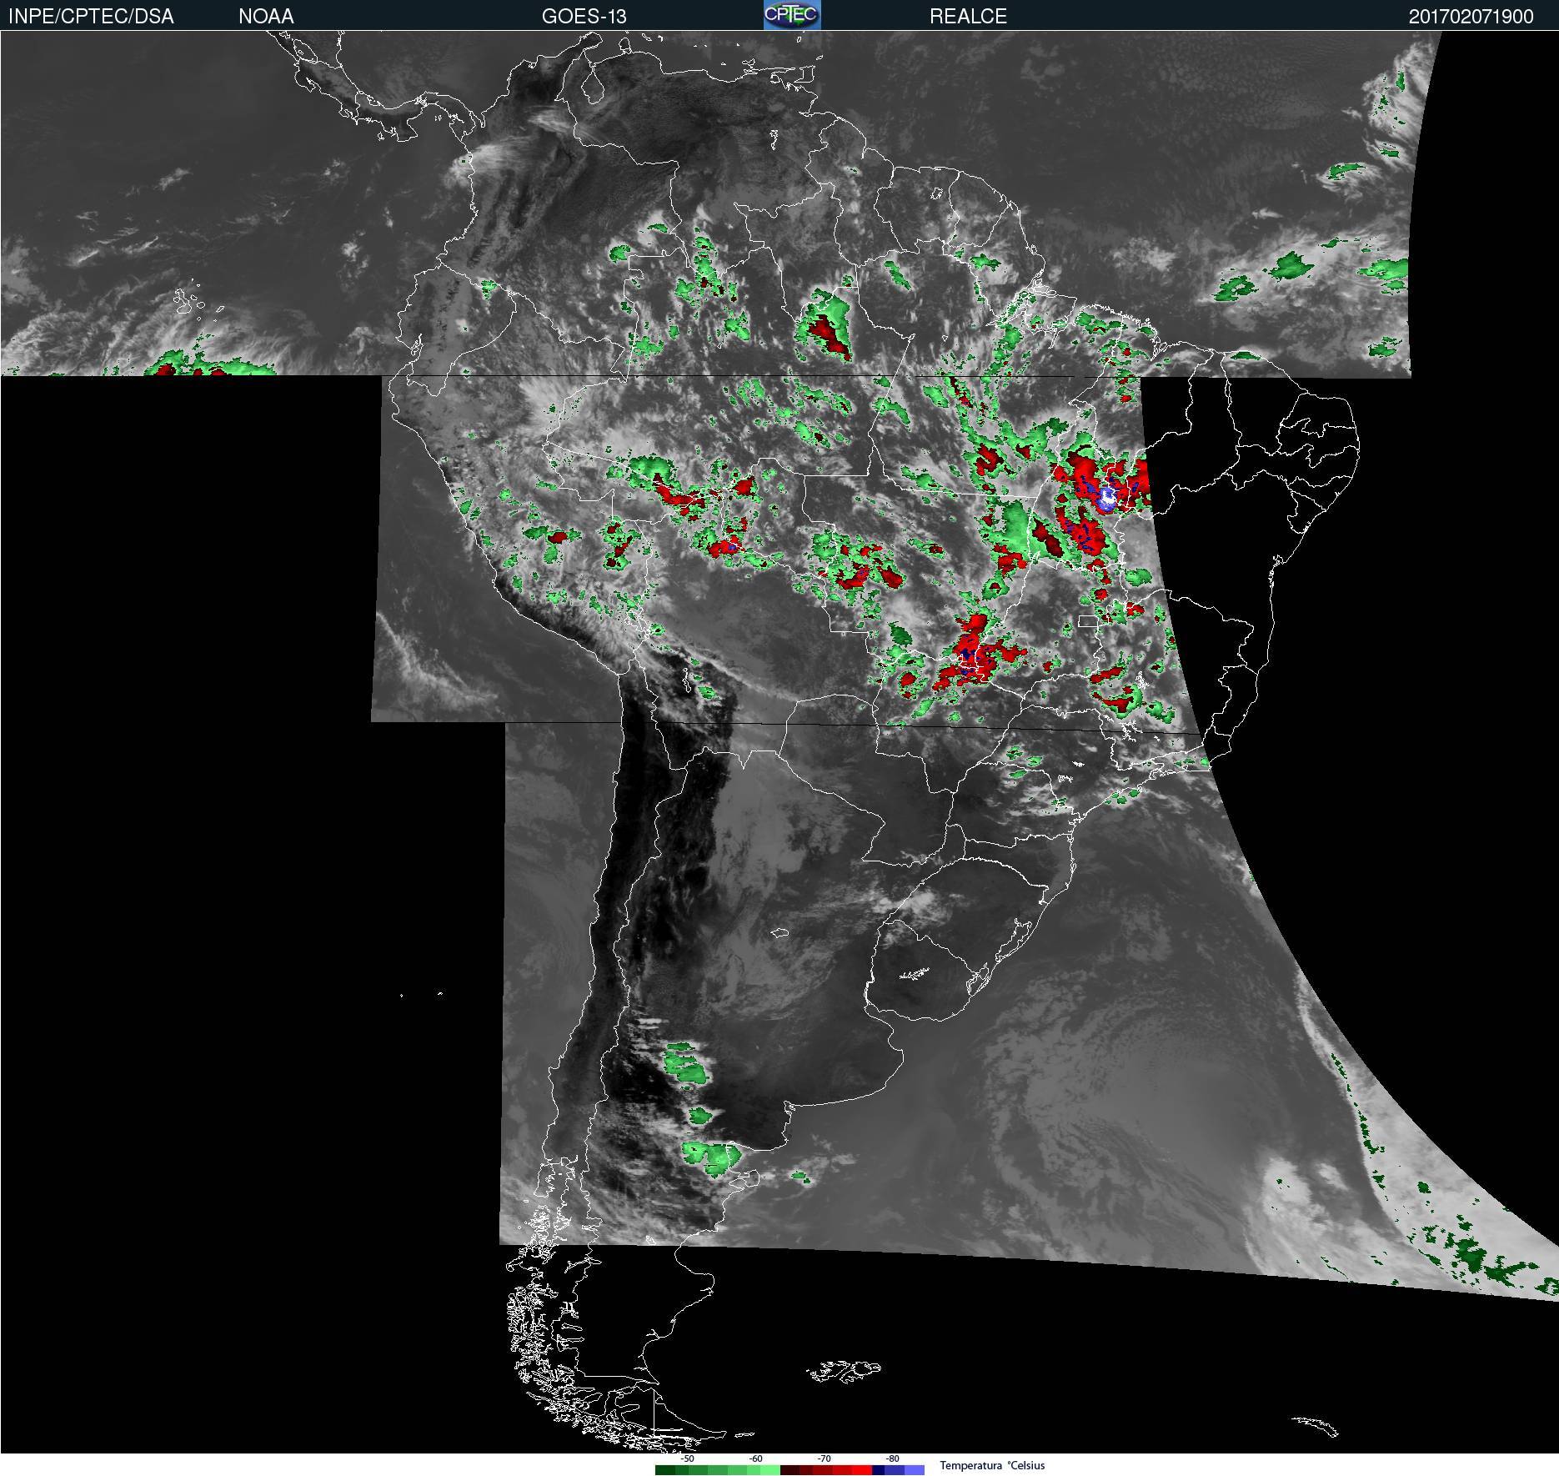
Task: Pick the navy blue legend swatch
Action: click(879, 1470)
